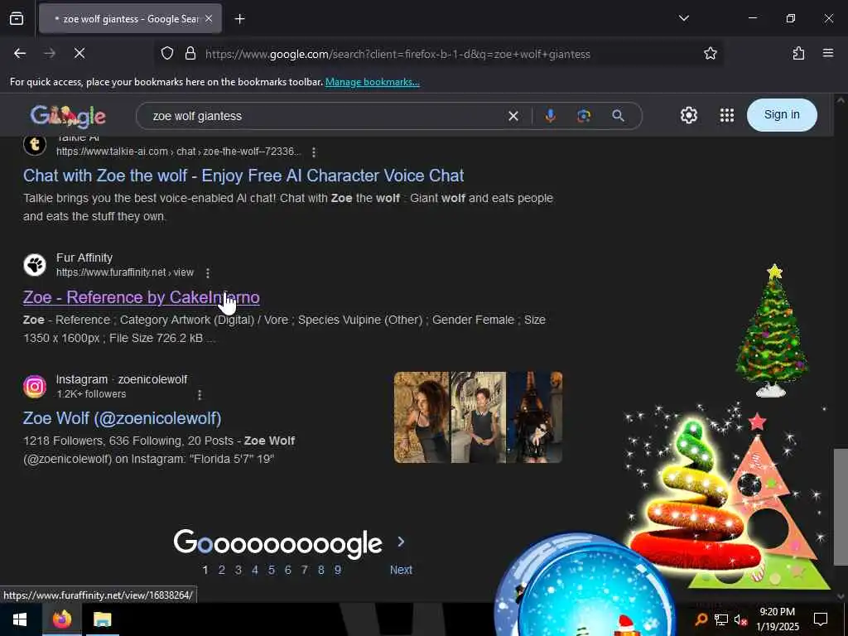
Task: Open the notification center icon
Action: pyautogui.click(x=821, y=619)
